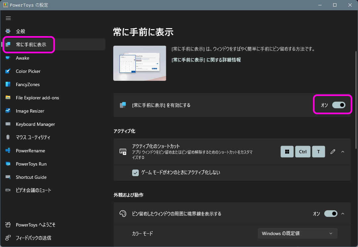The image size is (358, 247).
Task: Go to File Explorer add-ons
Action: 54,98
